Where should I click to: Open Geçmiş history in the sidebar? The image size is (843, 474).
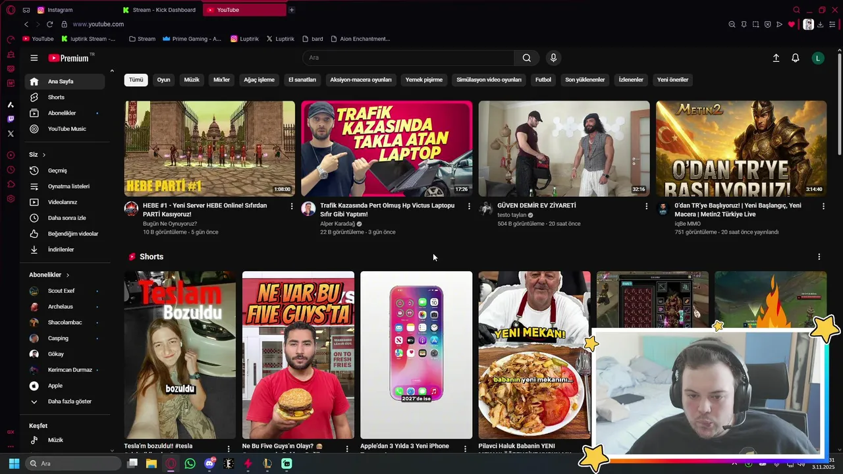[65, 171]
